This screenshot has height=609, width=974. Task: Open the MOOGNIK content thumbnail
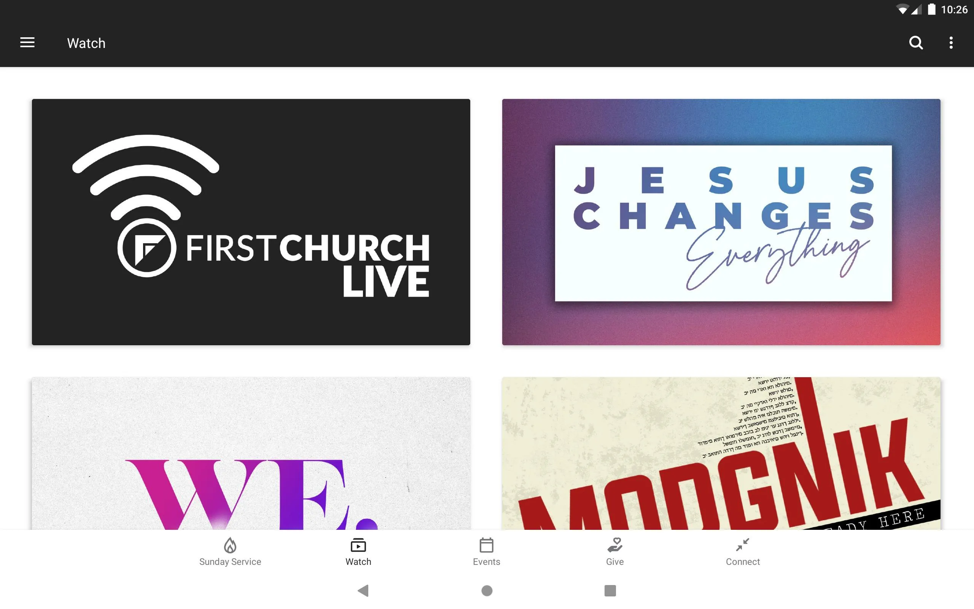coord(721,454)
